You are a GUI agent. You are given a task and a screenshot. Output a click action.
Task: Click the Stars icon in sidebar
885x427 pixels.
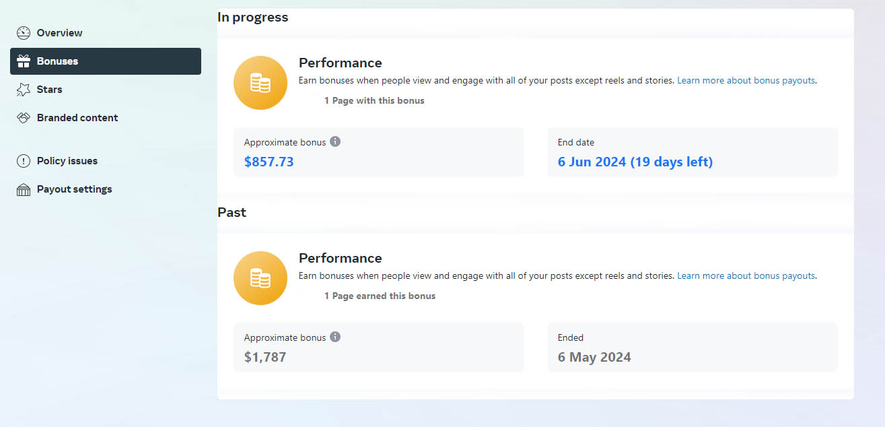(x=24, y=90)
